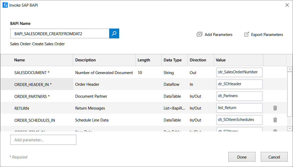
Task: Edit the dt_SOItemSchedules value field
Action: pyautogui.click(x=239, y=120)
